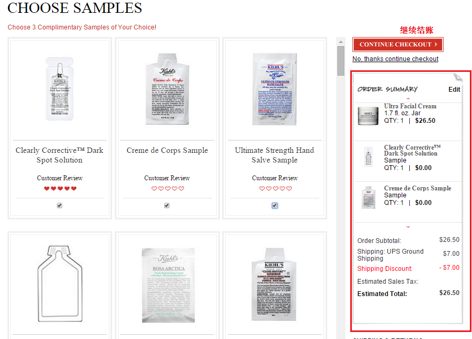Uncheck the Clearly Corrective Dark Spot Solution checkbox
The width and height of the screenshot is (472, 339).
(x=60, y=205)
